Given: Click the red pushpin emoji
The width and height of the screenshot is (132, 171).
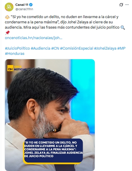Looking at the screenshot, I should pyautogui.click(x=7, y=33).
